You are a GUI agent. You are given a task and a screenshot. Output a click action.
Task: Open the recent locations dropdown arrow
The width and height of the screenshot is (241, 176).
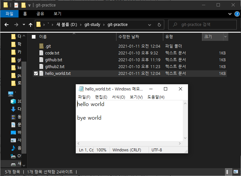point(24,25)
